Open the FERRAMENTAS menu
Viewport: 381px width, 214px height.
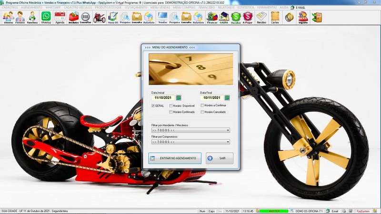point(267,8)
